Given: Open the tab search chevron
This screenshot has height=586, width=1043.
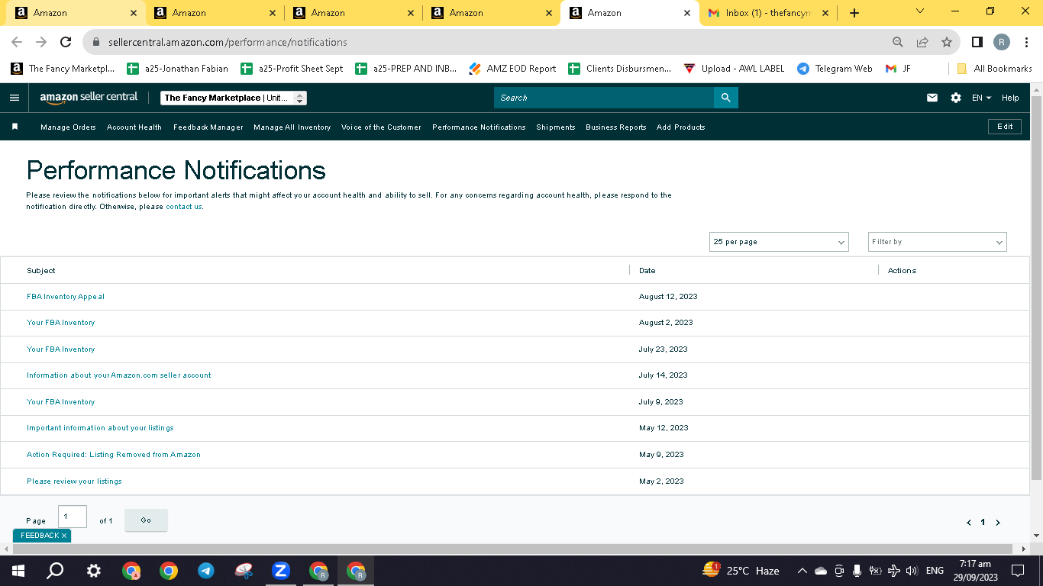Looking at the screenshot, I should 919,11.
